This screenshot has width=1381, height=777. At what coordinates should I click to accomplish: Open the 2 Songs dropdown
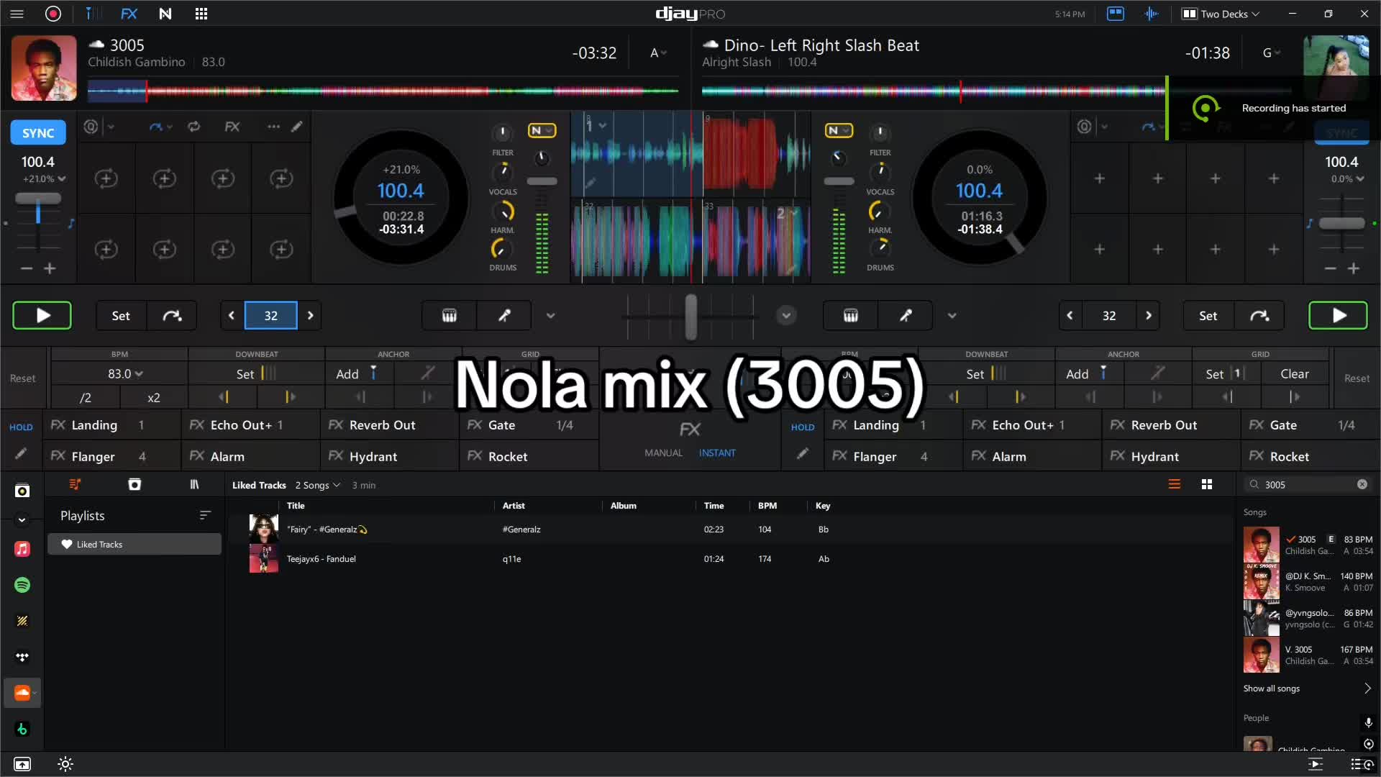point(318,486)
